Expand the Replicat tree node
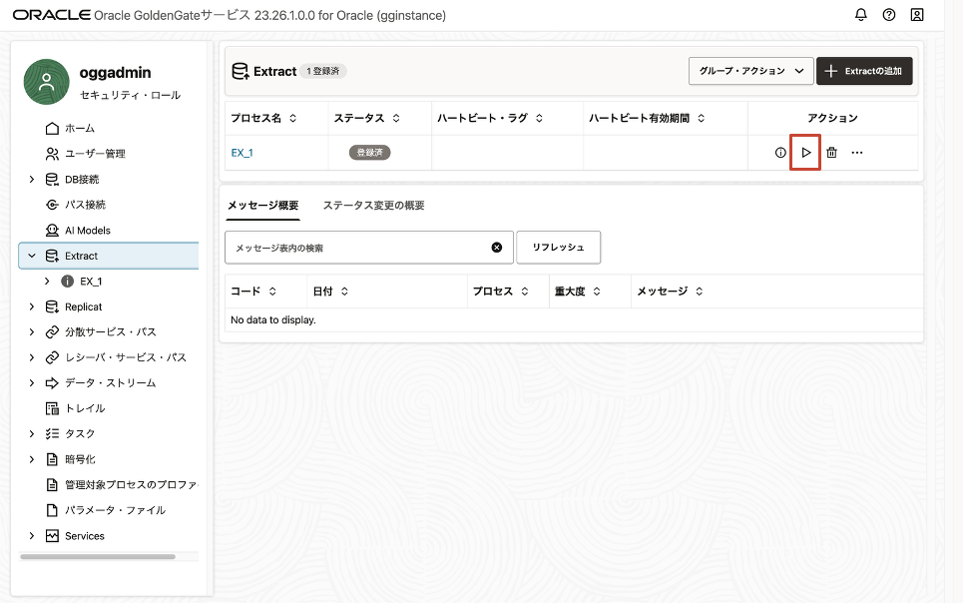The width and height of the screenshot is (963, 603). click(32, 306)
